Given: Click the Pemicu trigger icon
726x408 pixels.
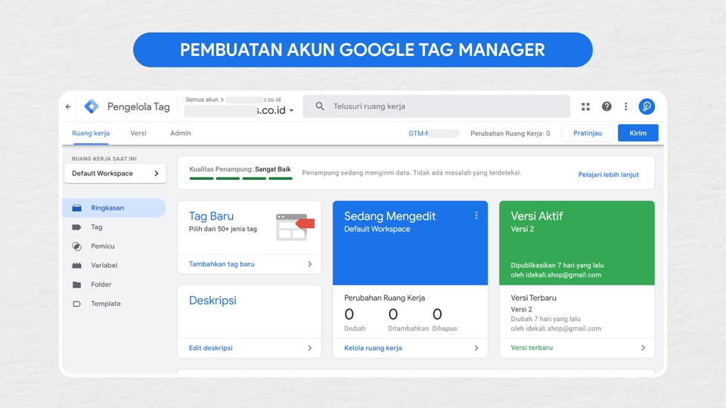Looking at the screenshot, I should (77, 246).
